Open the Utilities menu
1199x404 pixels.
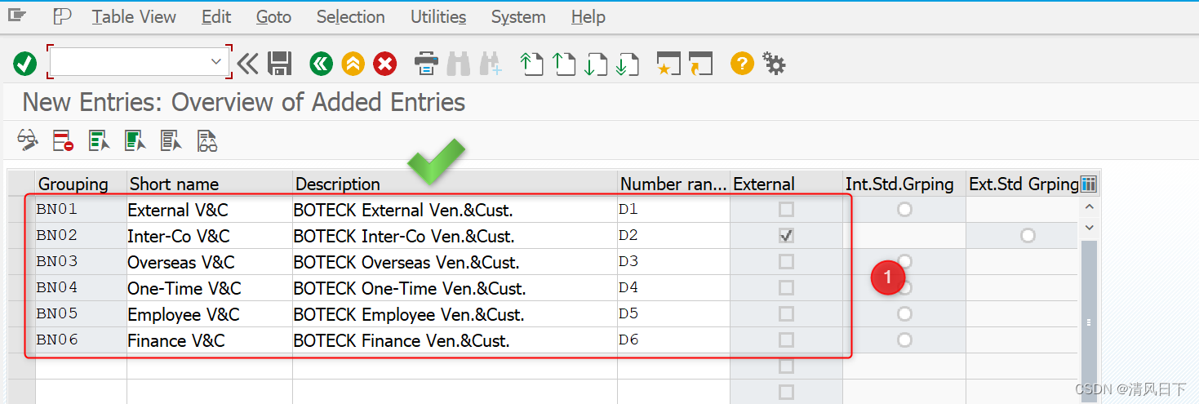[438, 16]
